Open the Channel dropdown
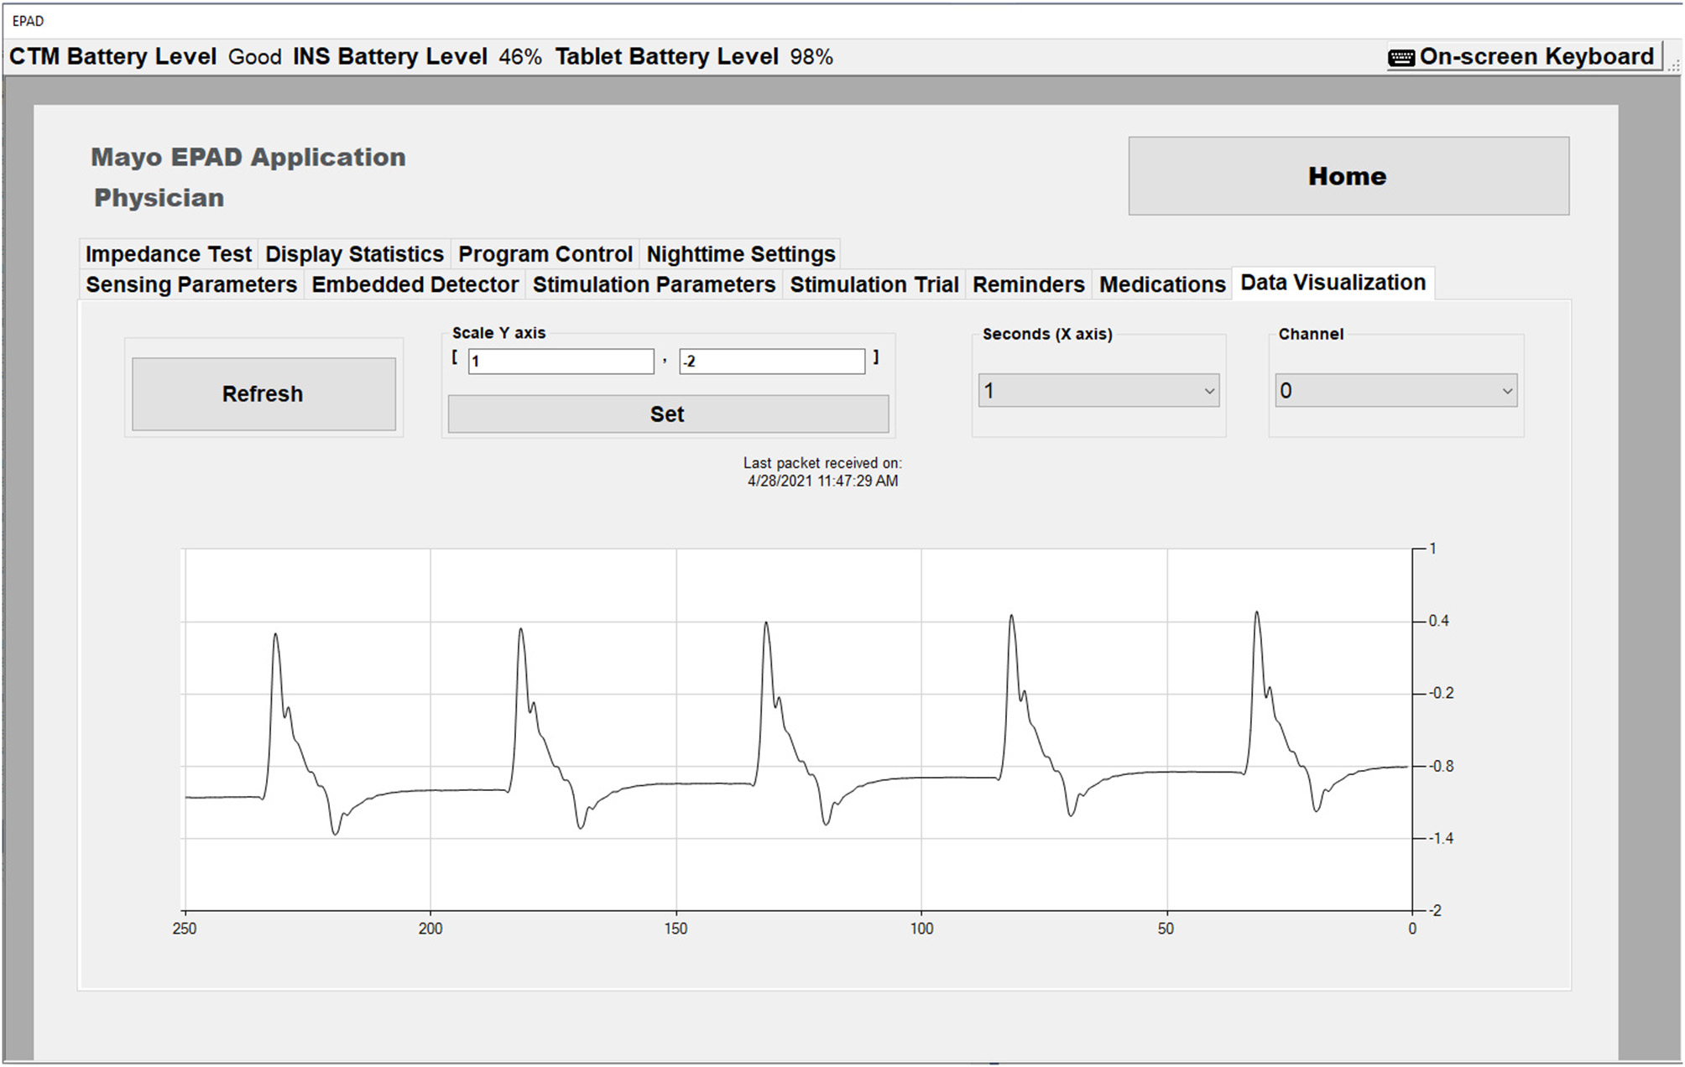 [x=1395, y=391]
